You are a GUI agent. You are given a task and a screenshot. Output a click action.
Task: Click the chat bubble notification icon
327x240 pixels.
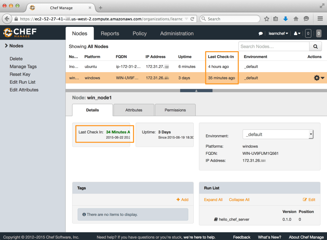click(261, 34)
